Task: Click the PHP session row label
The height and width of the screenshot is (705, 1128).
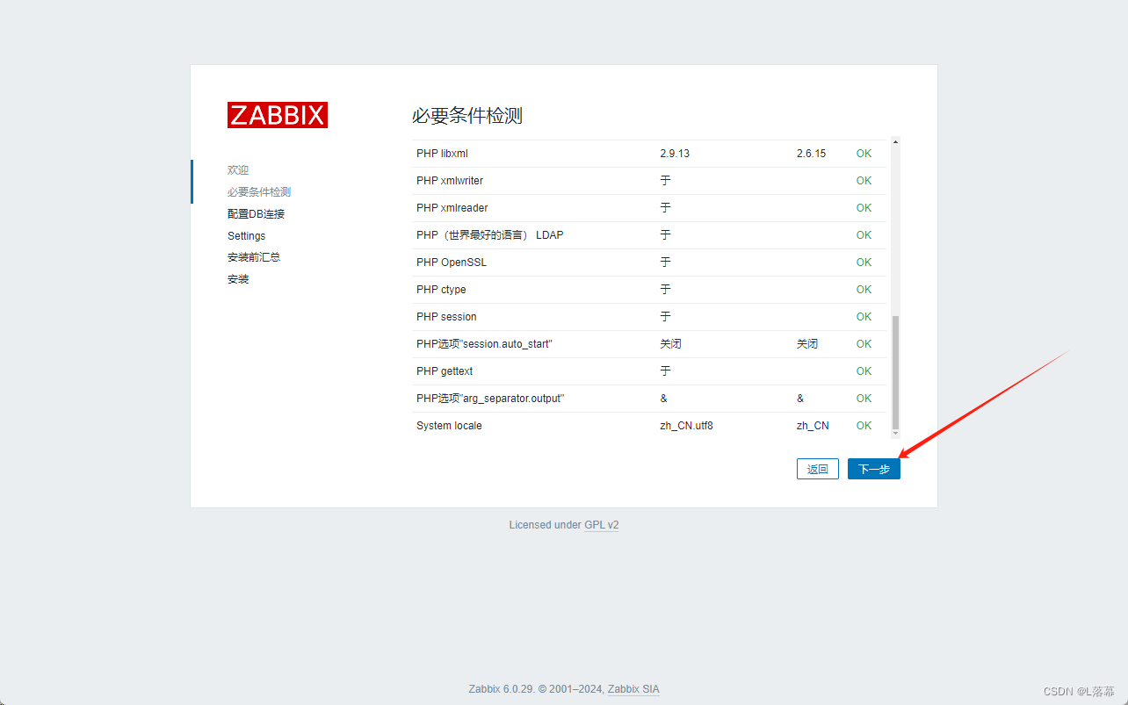Action: pyautogui.click(x=446, y=317)
